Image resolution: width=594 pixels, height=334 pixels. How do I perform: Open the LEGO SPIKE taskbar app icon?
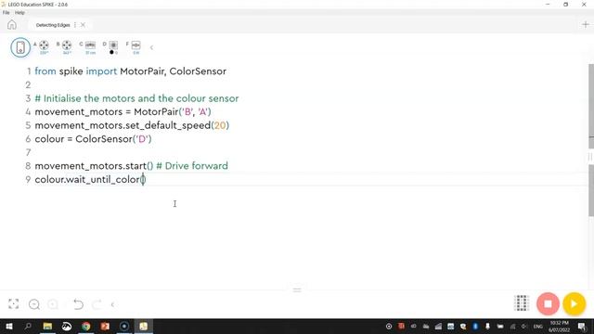pos(143,327)
